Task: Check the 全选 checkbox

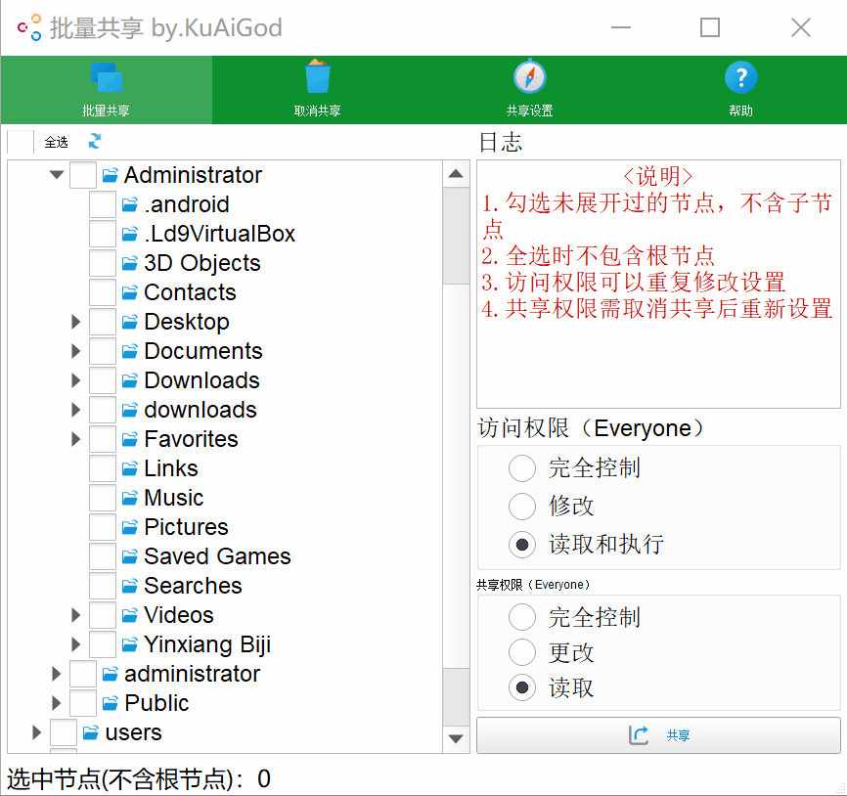Action: click(20, 141)
